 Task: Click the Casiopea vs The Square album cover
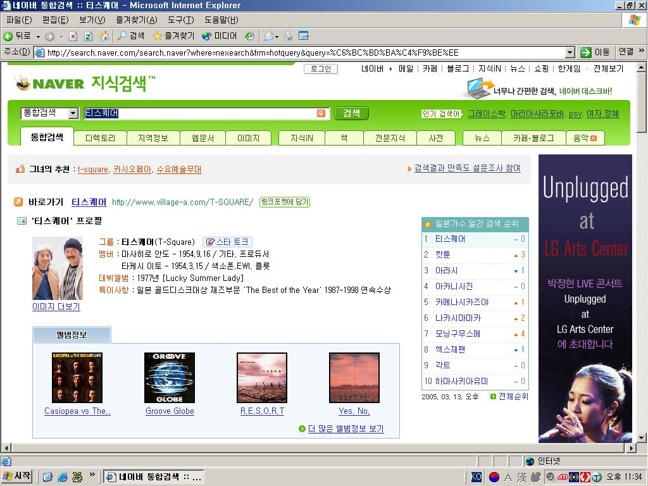77,378
